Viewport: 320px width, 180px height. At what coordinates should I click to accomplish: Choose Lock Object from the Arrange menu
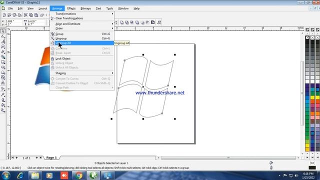point(82,58)
